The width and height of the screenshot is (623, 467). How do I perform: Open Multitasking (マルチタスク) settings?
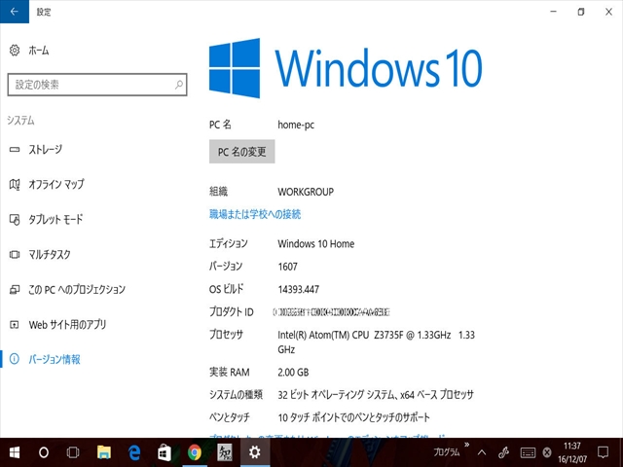point(49,254)
